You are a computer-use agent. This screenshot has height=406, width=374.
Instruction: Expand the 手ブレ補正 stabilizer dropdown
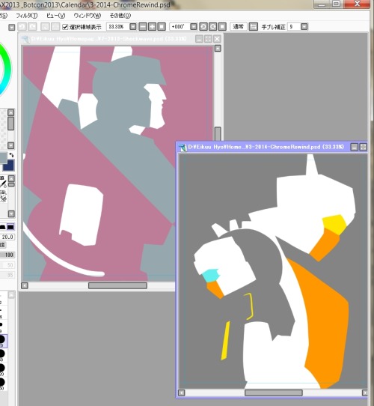point(304,27)
